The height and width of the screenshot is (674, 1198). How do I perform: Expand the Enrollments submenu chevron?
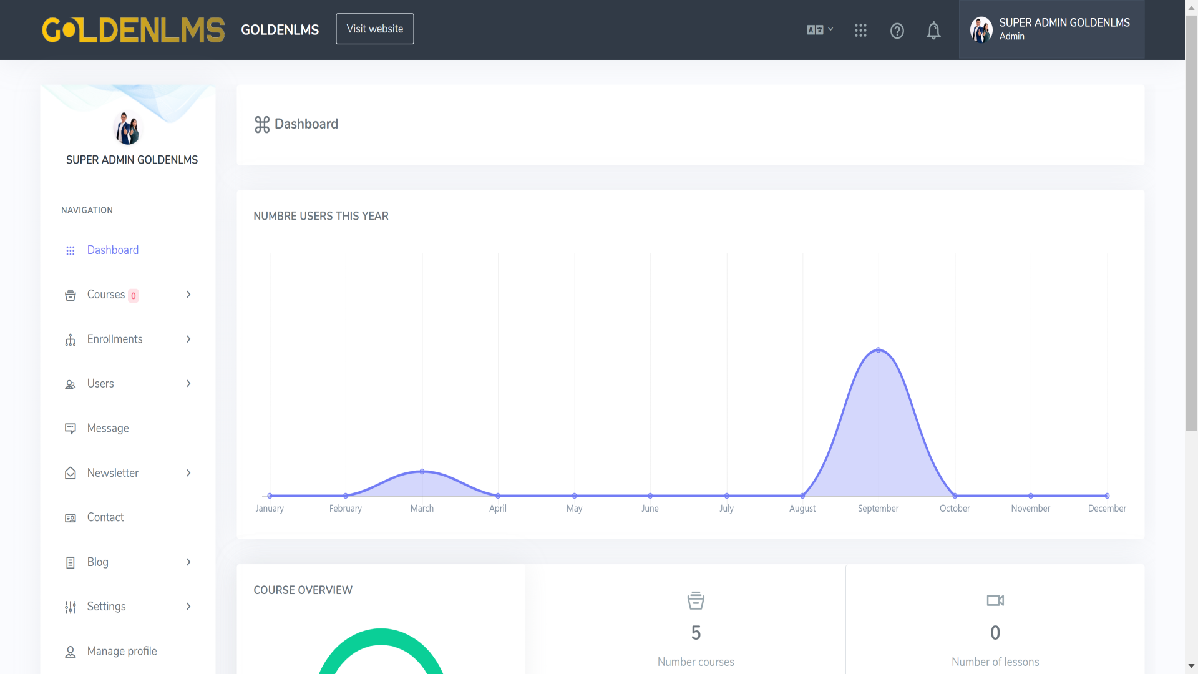[188, 339]
